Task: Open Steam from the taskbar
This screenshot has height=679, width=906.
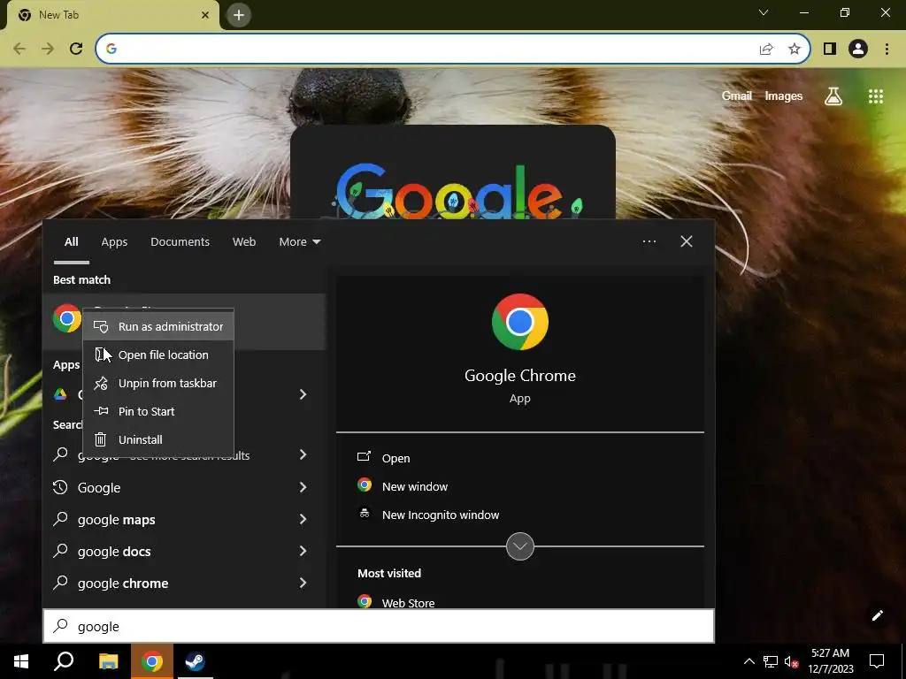Action: coord(195,661)
